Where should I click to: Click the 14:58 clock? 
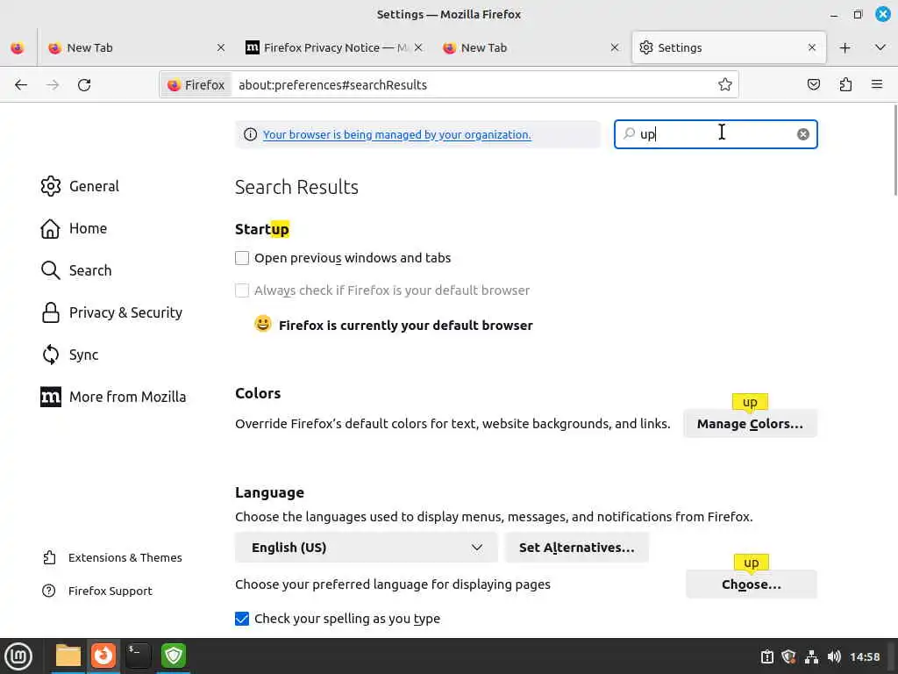pyautogui.click(x=865, y=656)
